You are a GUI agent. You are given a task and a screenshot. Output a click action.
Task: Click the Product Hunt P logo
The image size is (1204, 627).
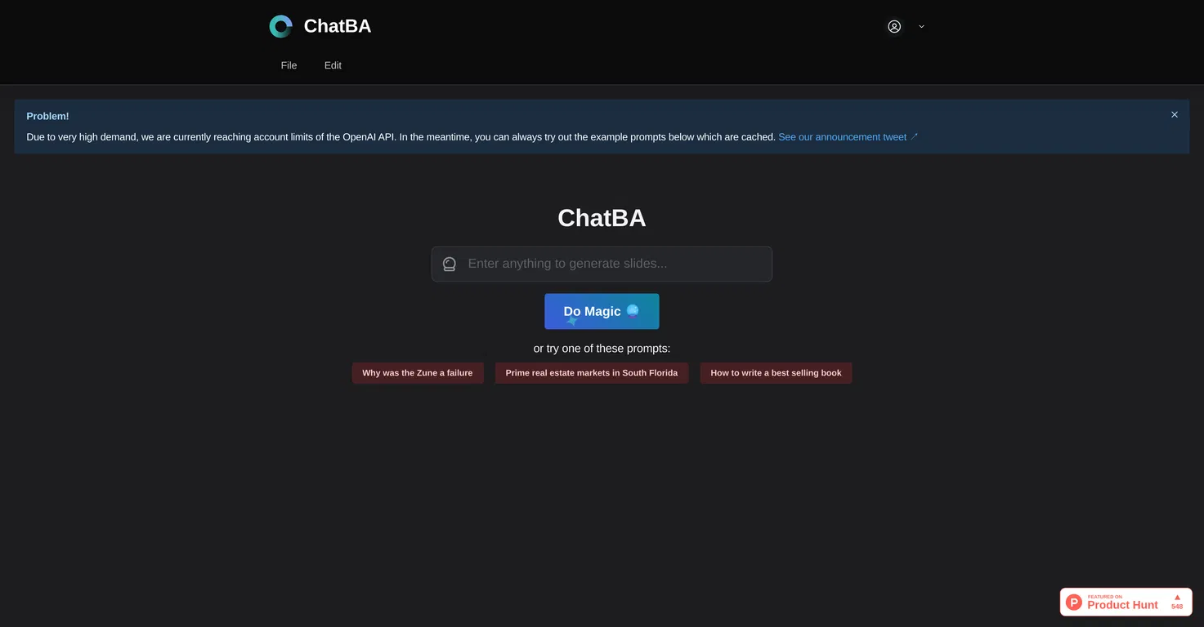coord(1074,603)
